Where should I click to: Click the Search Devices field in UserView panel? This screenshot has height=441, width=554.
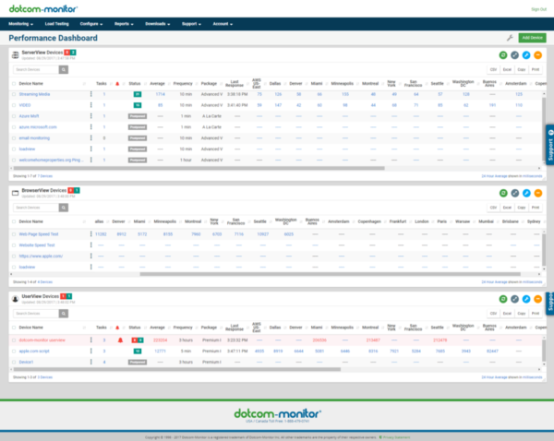(35, 315)
